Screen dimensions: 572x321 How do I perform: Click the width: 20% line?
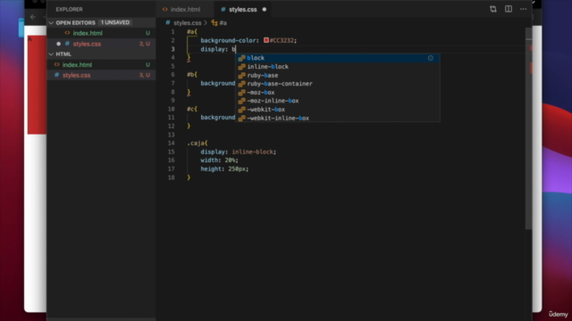coord(219,160)
